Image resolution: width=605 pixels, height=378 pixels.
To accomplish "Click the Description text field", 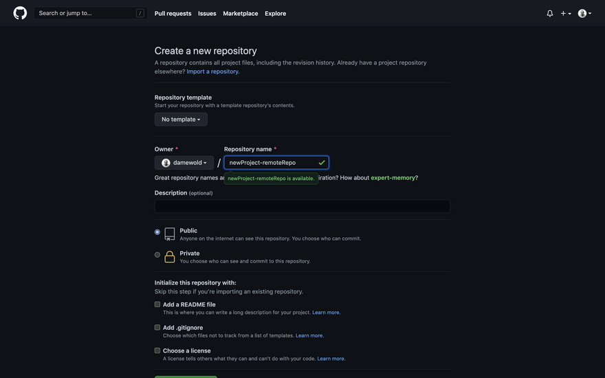I will click(x=302, y=206).
